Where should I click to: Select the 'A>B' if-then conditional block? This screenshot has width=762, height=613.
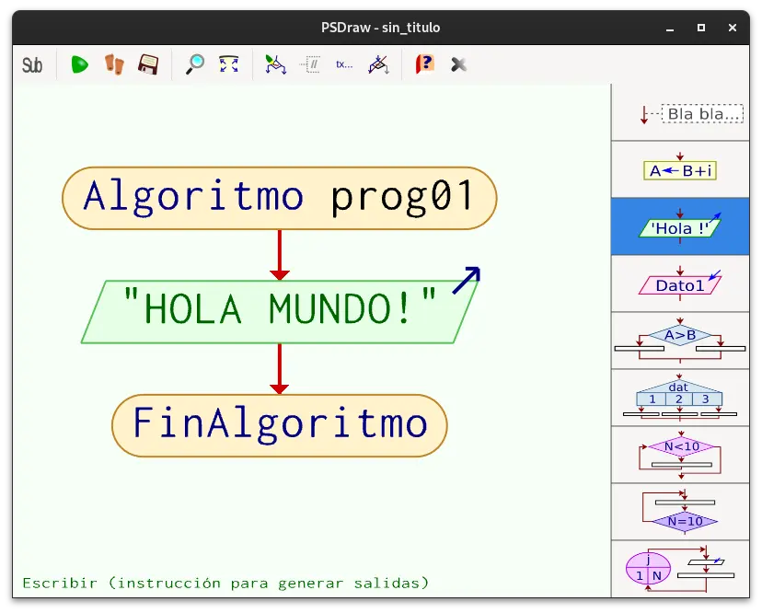(x=680, y=341)
